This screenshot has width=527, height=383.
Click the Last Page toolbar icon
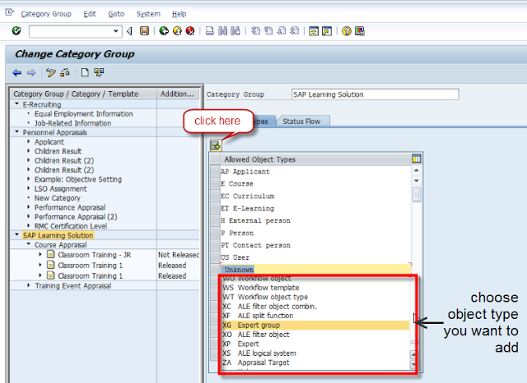point(295,31)
